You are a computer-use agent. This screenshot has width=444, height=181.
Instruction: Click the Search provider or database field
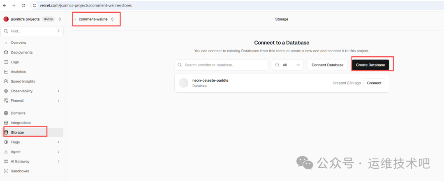pyautogui.click(x=222, y=65)
